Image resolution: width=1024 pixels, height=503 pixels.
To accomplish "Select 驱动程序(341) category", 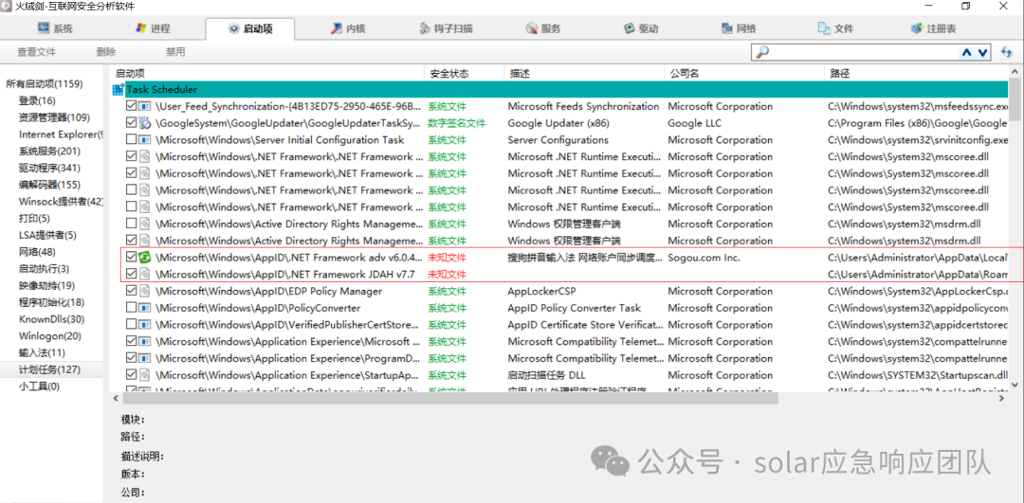I will point(49,168).
